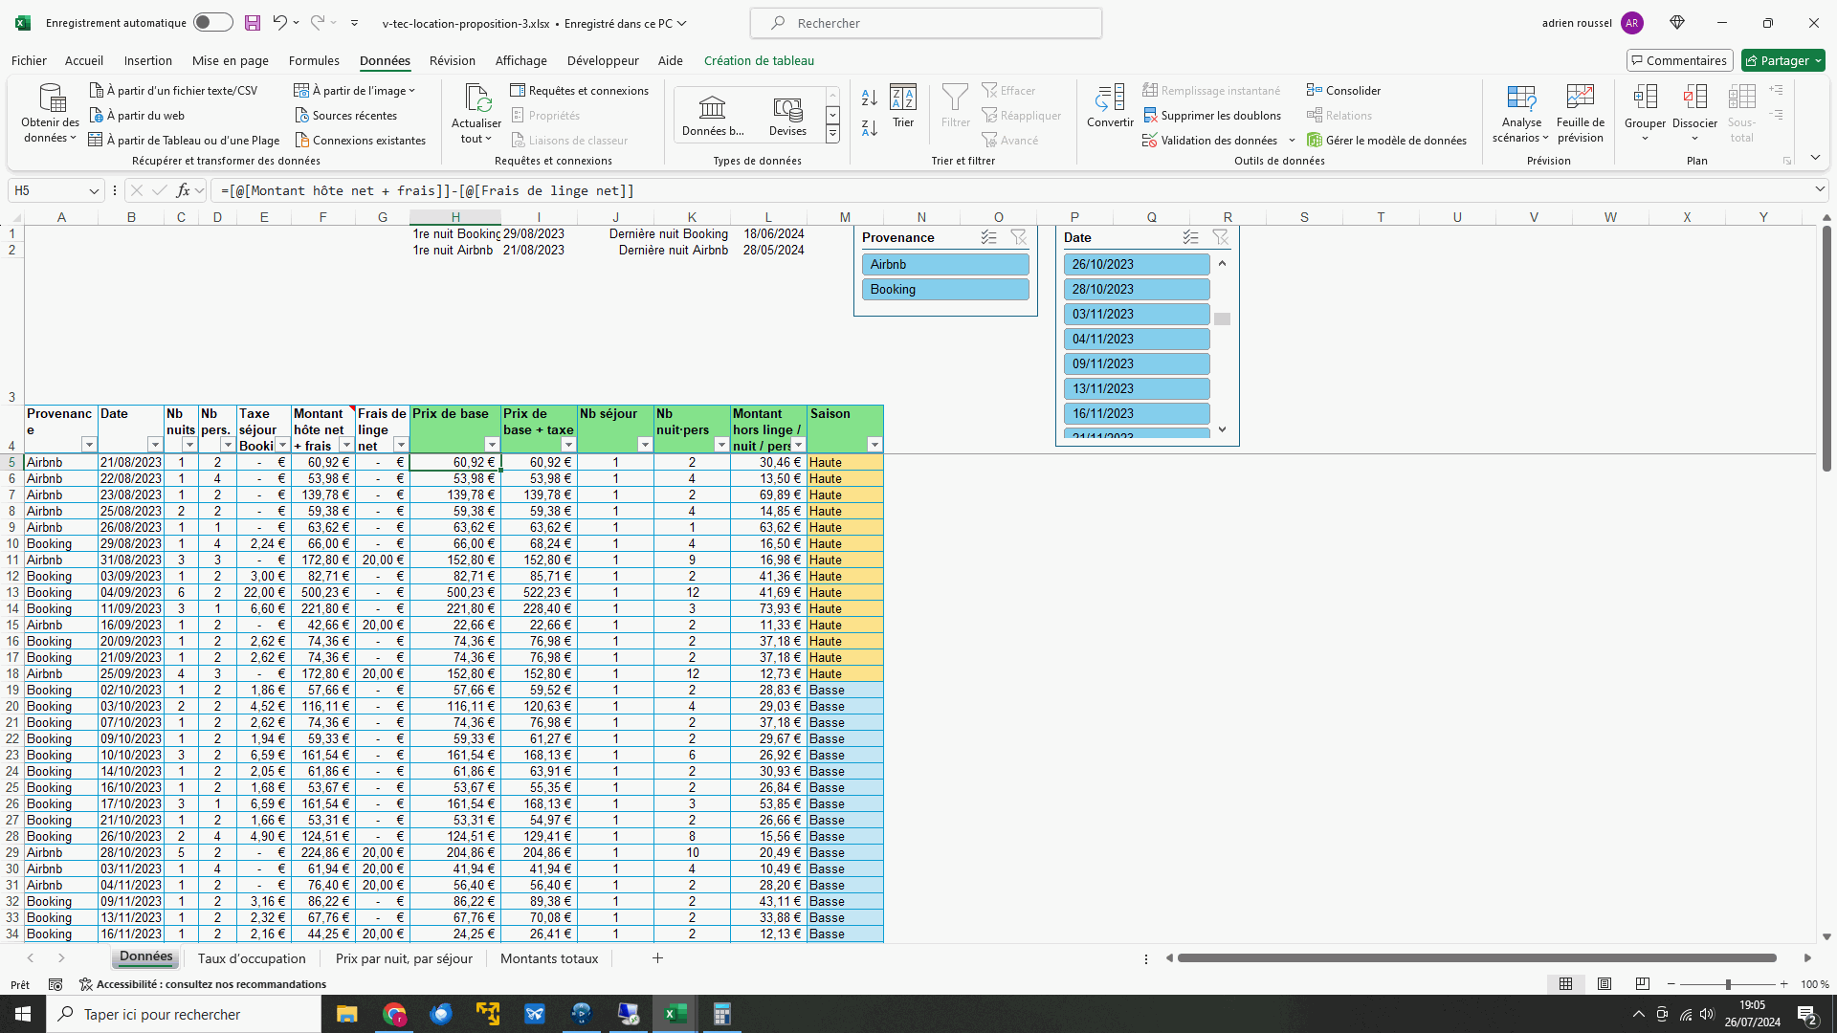Viewport: 1837px width, 1033px height.
Task: Open the Saison column filter dropdown
Action: (x=874, y=445)
